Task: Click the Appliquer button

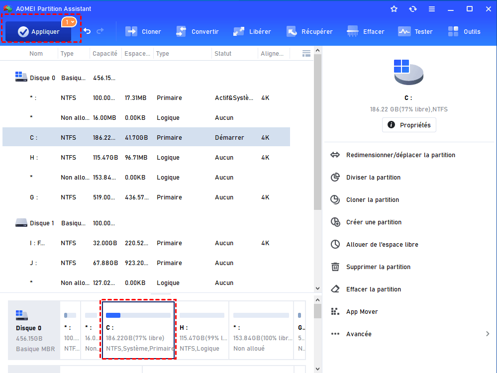Action: (x=38, y=32)
